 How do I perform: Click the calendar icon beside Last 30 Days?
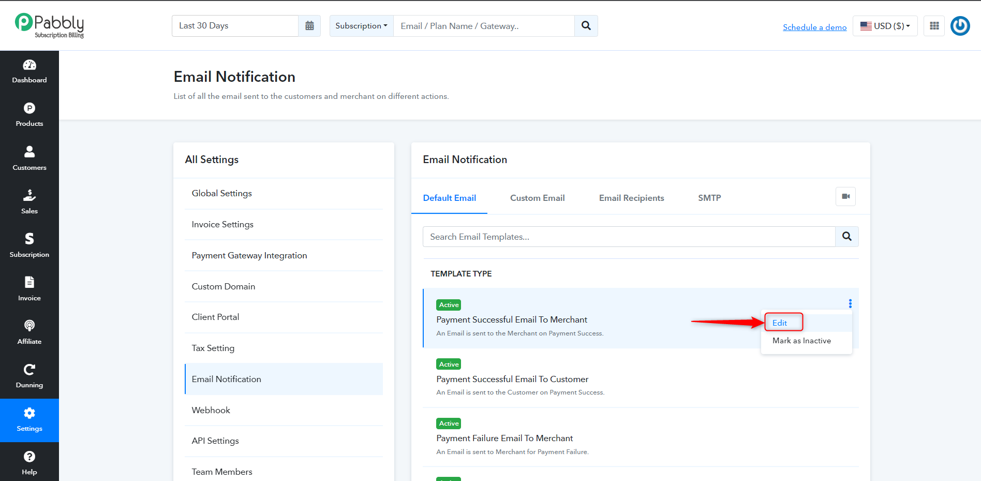click(309, 26)
